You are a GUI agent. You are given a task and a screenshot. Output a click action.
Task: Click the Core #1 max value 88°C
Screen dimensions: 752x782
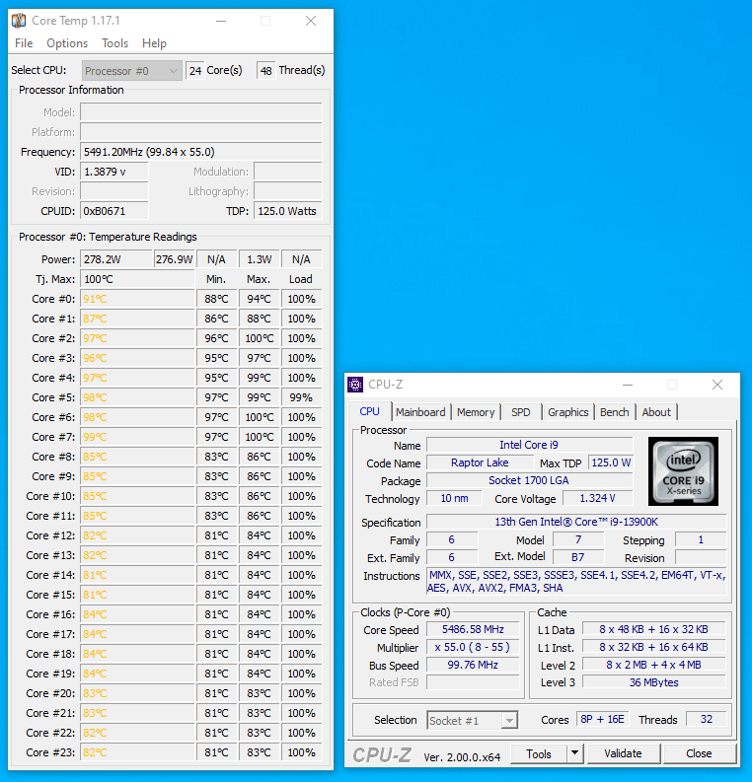(259, 319)
